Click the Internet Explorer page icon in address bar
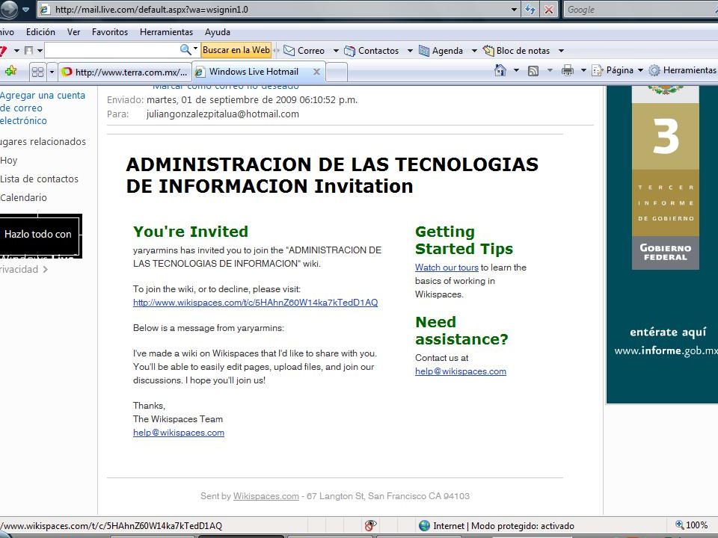This screenshot has height=538, width=718. [44, 9]
